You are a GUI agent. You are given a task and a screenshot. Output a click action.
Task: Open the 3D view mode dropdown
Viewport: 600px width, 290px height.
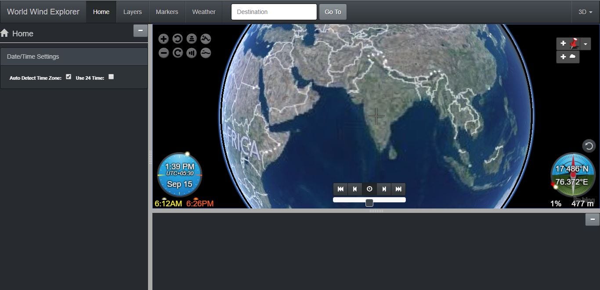pos(585,12)
